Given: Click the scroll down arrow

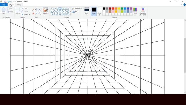Looking at the screenshot, I should 185,92.
